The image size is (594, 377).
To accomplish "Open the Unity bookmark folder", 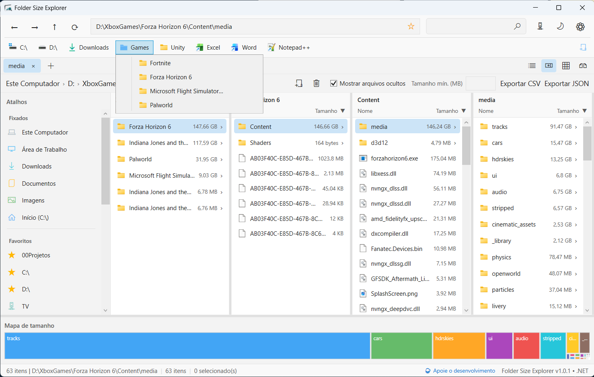I will click(172, 47).
